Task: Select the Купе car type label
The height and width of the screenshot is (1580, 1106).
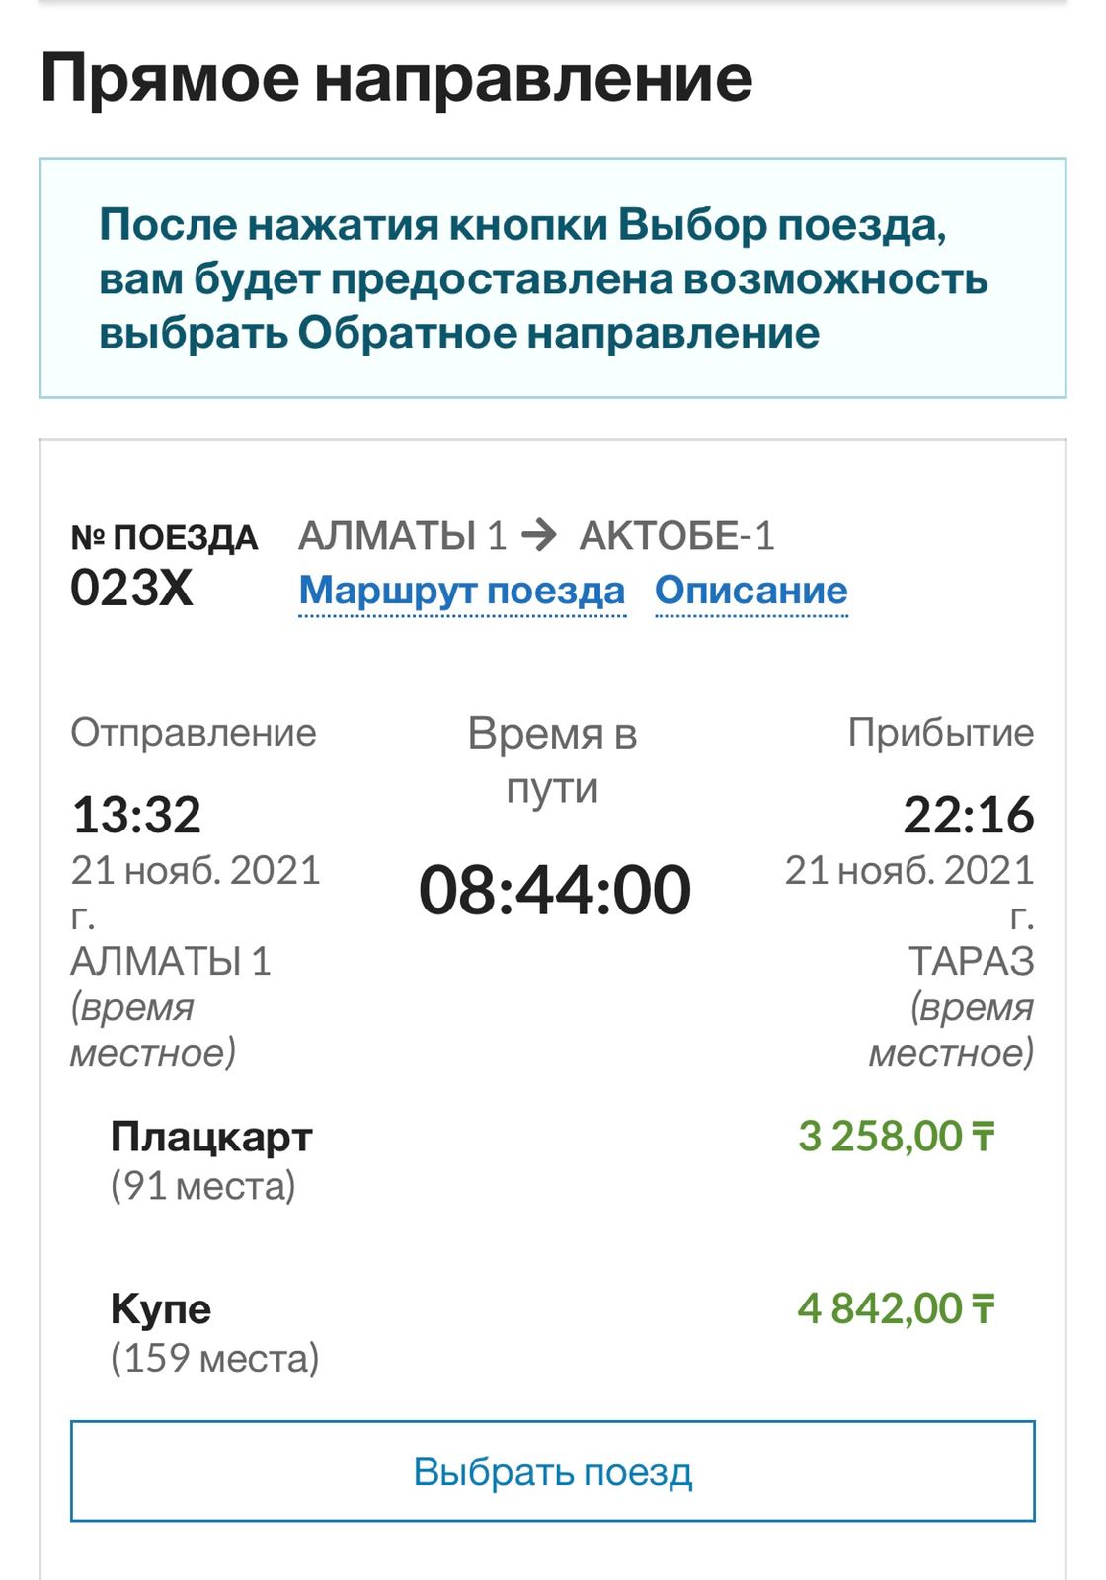Action: pyautogui.click(x=161, y=1309)
